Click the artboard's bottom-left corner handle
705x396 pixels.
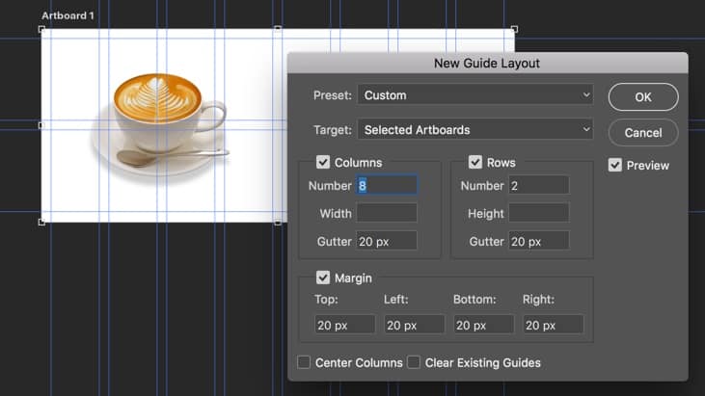(41, 222)
